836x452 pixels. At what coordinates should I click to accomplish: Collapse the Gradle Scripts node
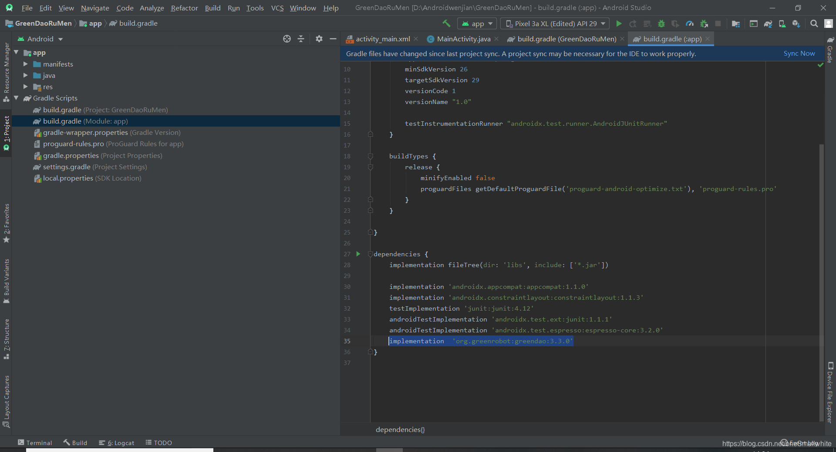pos(16,98)
